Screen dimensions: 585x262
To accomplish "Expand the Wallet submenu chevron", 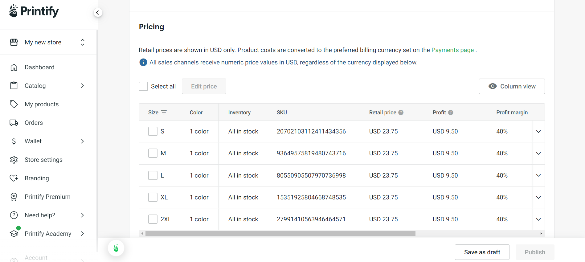I will click(x=82, y=141).
